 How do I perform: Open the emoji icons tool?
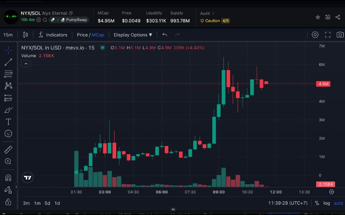pos(8,134)
